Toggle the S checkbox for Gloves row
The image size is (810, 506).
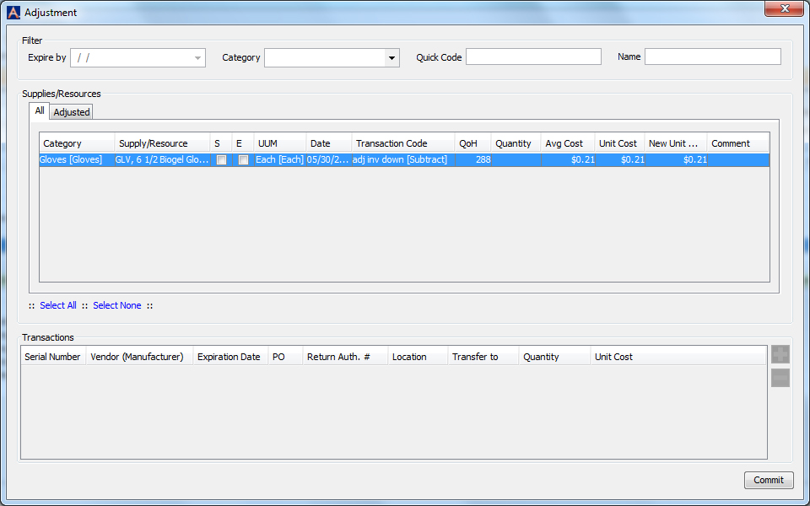click(x=221, y=159)
